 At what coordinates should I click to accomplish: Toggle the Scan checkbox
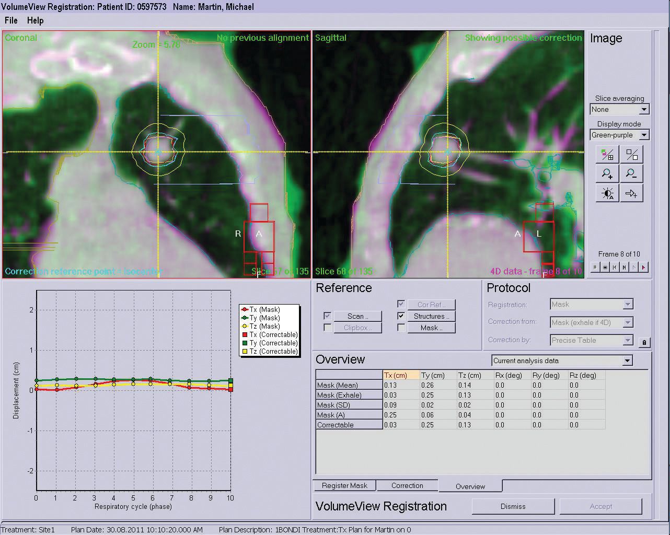click(327, 316)
